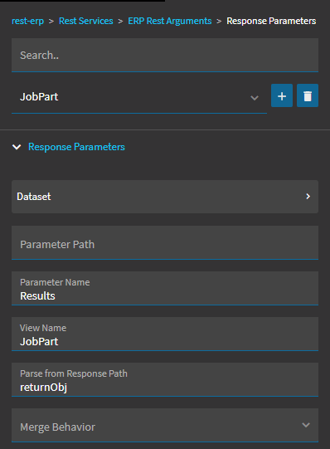Click the trash icon to delete JobPart
Viewport: 330px width, 449px height.
tap(308, 95)
